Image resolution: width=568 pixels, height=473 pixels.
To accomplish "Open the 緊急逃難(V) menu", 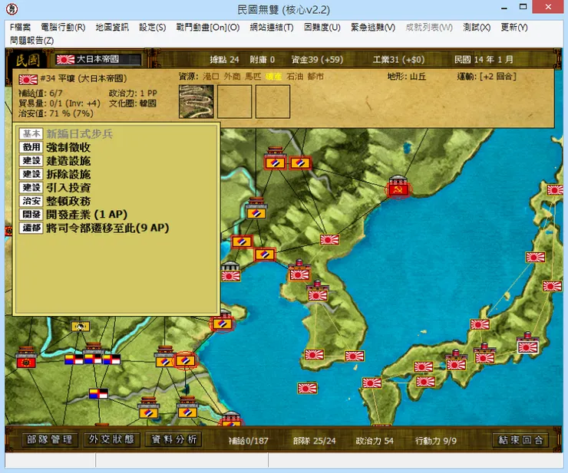I will (x=373, y=28).
